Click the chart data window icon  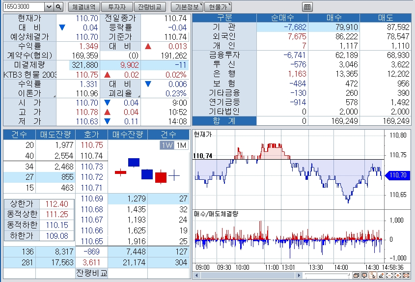tap(356, 276)
